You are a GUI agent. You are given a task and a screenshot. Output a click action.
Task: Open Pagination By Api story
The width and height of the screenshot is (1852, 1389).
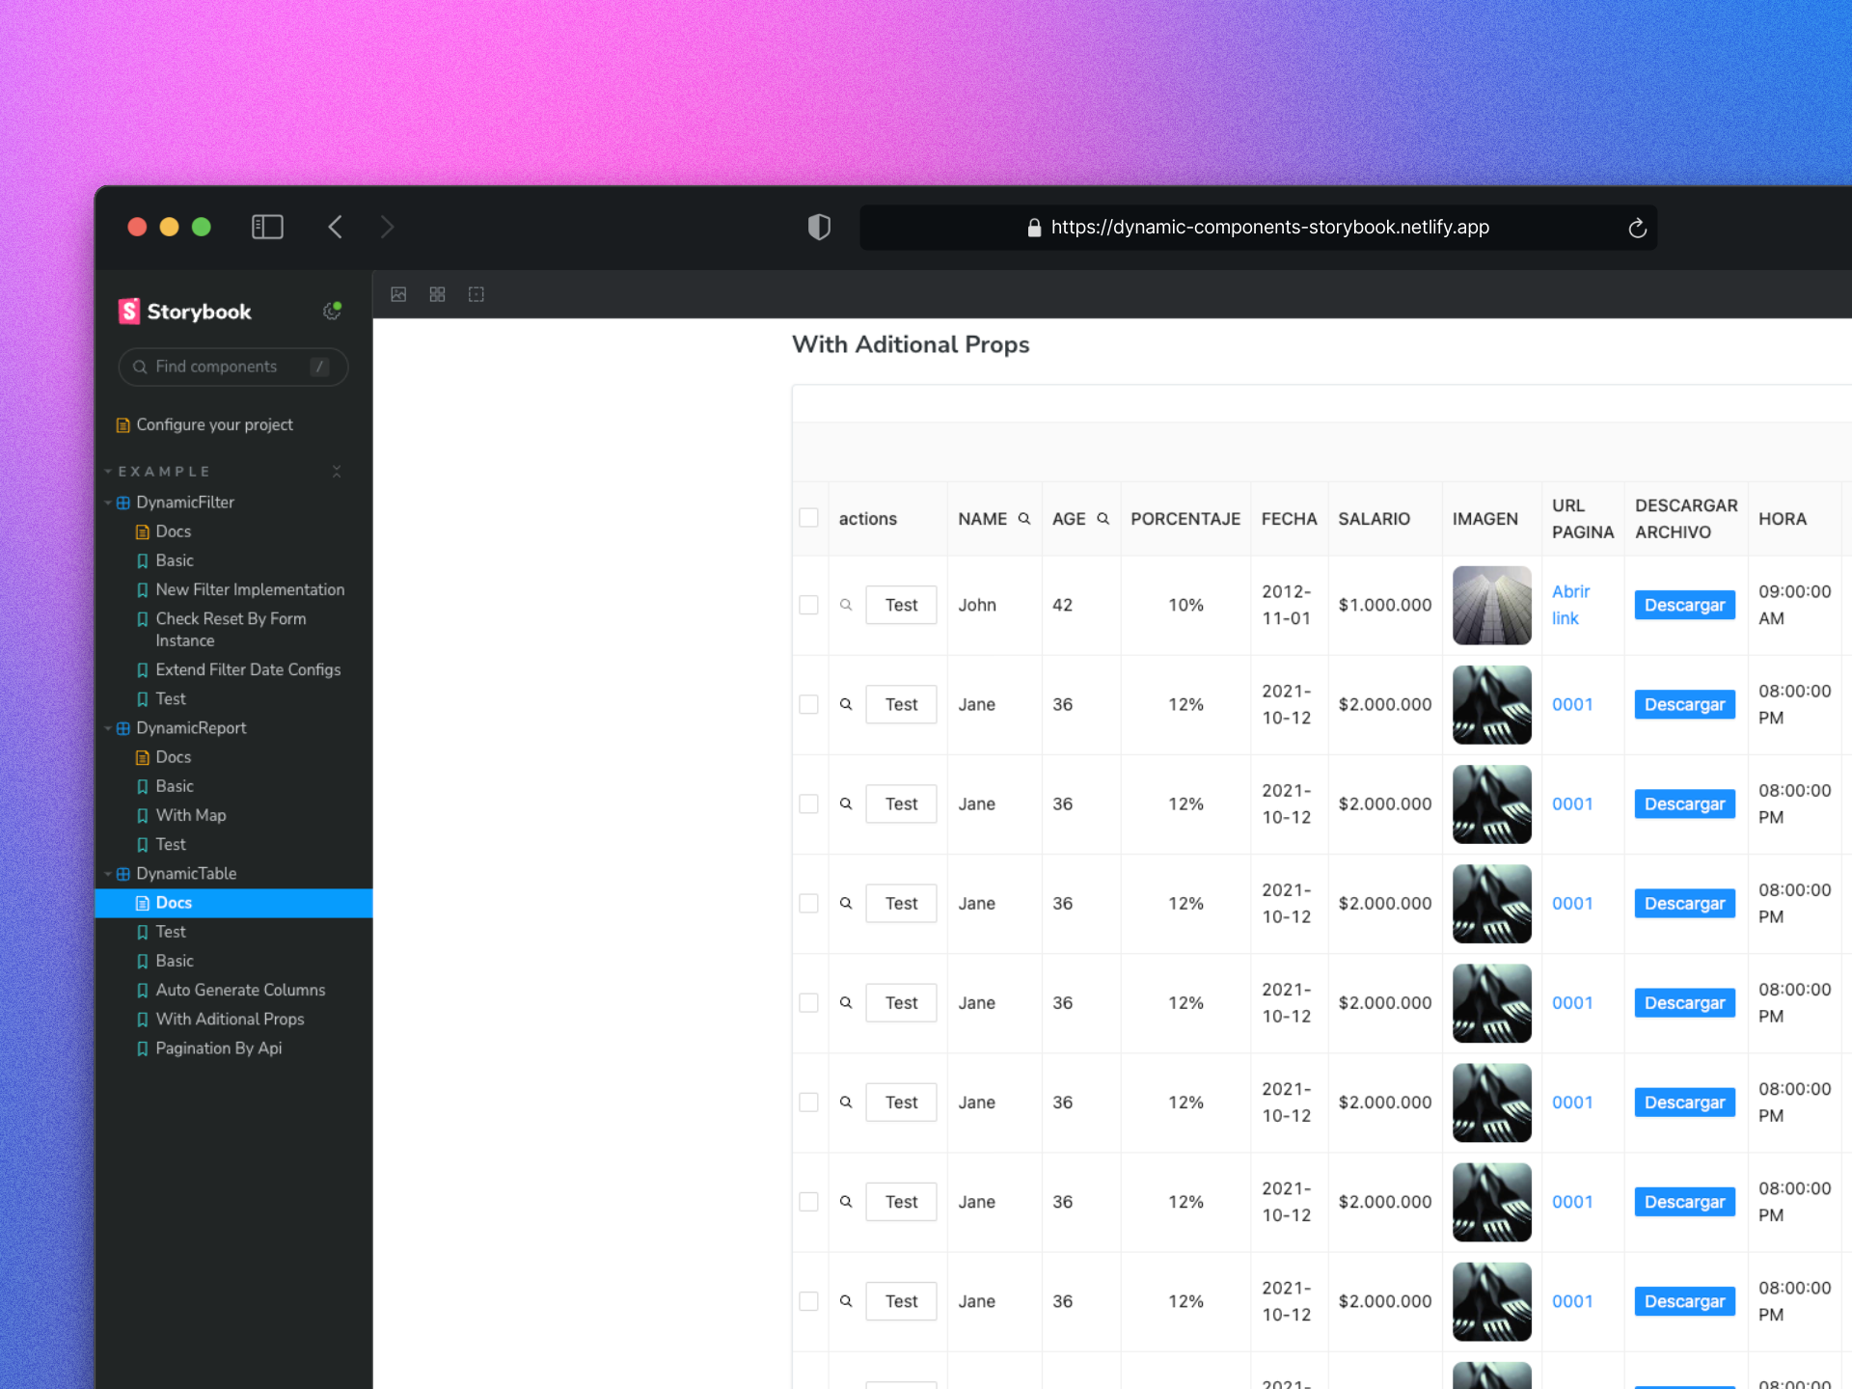coord(219,1049)
